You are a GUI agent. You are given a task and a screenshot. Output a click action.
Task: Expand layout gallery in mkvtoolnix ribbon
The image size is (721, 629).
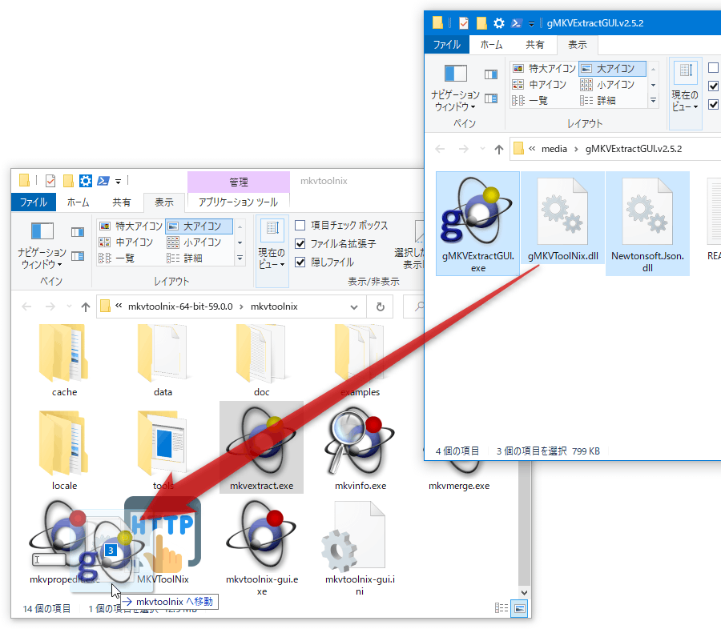click(x=240, y=258)
